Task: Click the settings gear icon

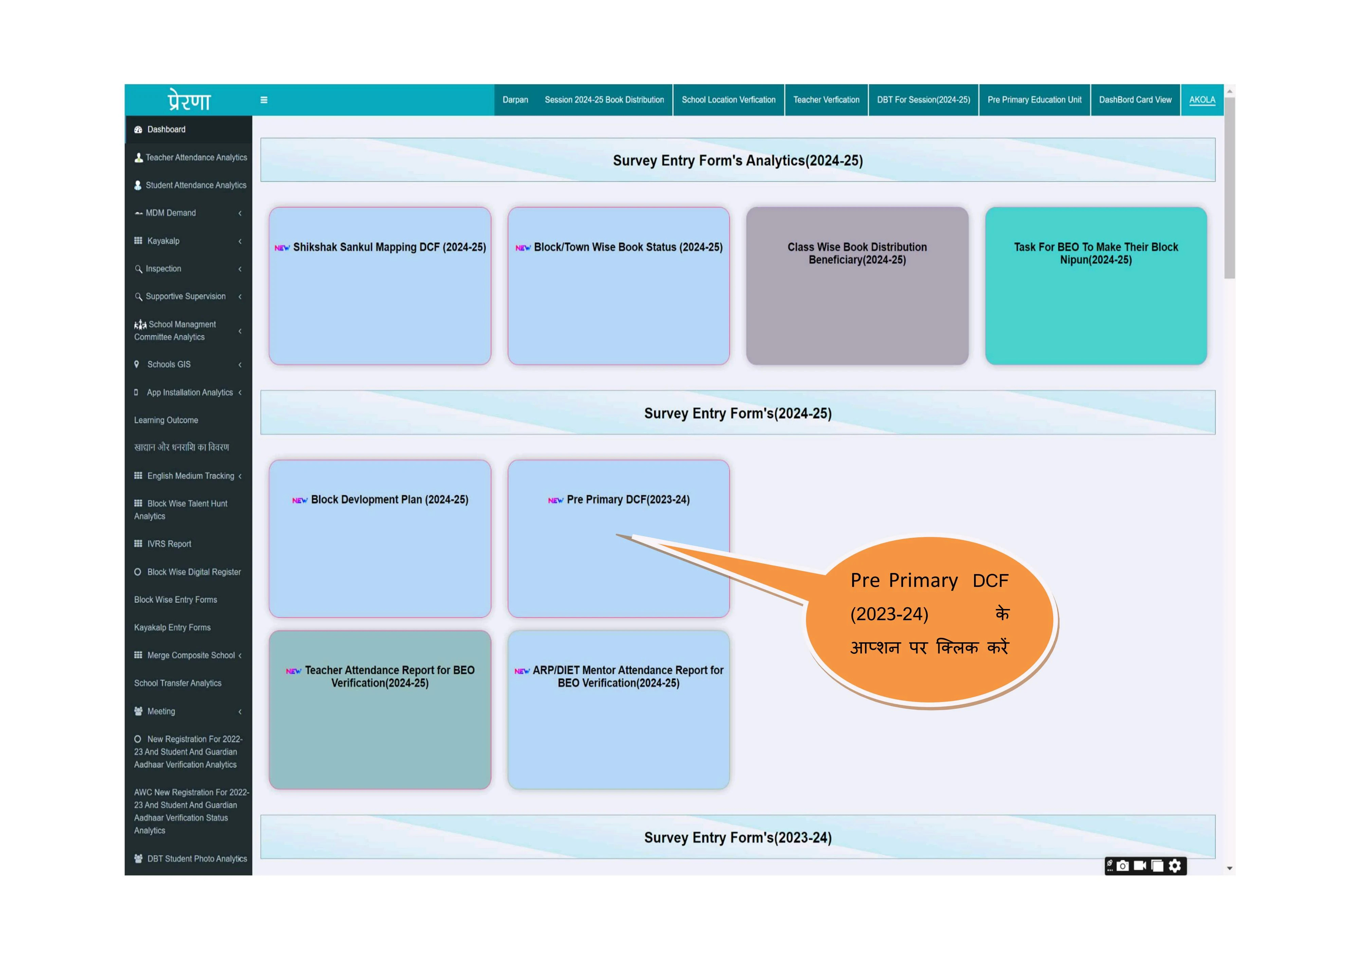Action: point(1175,866)
